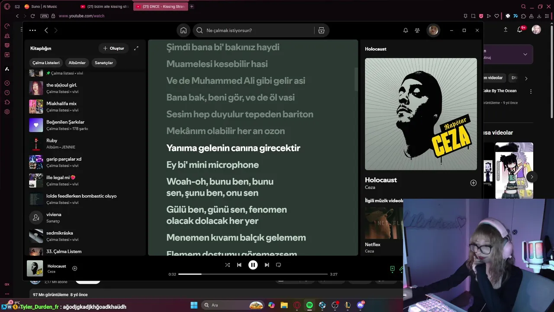The image size is (554, 312).
Task: Pause the playing song
Action: (253, 265)
